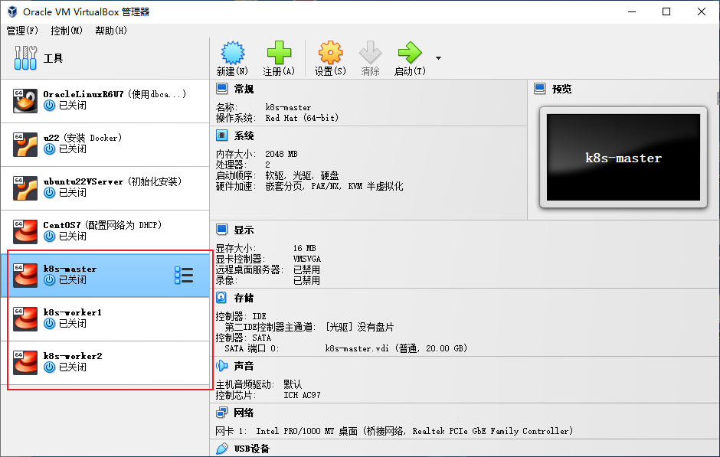Click the Red Hat (64-bit) OS value
This screenshot has height=457, width=720.
302,118
